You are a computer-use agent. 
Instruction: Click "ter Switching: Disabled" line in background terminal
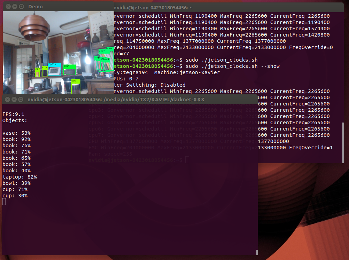[x=149, y=85]
